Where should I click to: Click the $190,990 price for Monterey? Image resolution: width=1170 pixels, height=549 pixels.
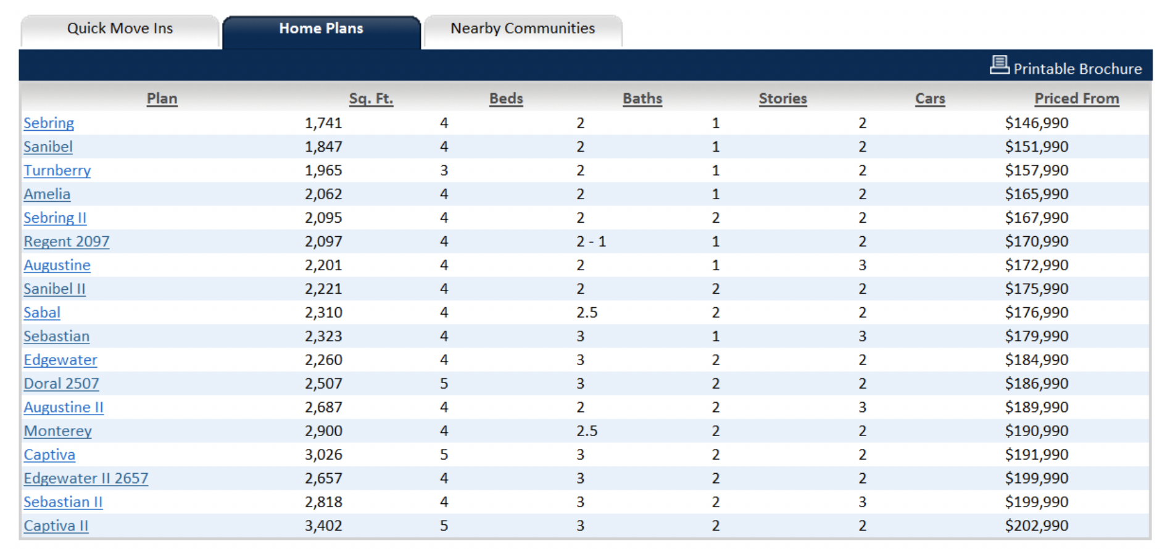click(x=1037, y=431)
